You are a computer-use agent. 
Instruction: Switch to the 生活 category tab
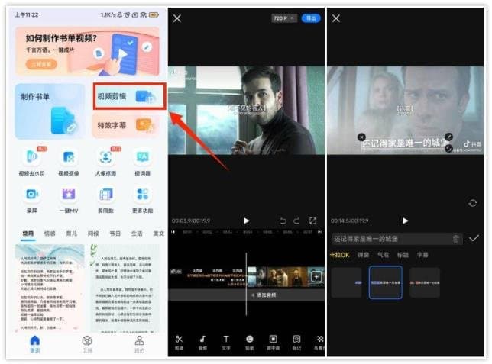pos(137,234)
